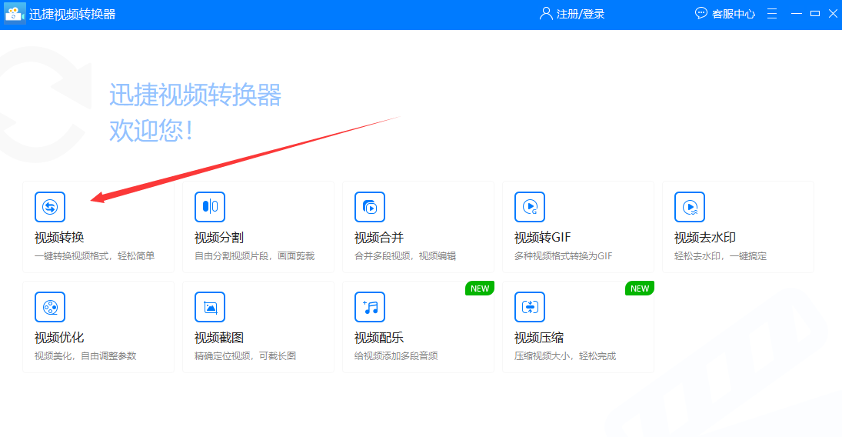Click the 视频去水印 title text
Viewport: 842px width, 437px height.
tap(705, 238)
